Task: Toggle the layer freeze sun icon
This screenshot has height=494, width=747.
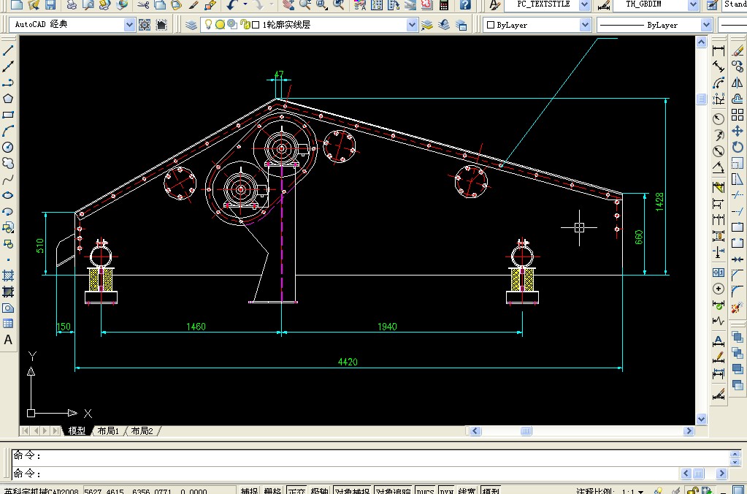Action: tap(220, 24)
